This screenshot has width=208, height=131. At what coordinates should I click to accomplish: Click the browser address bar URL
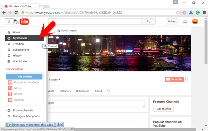pyautogui.click(x=74, y=12)
